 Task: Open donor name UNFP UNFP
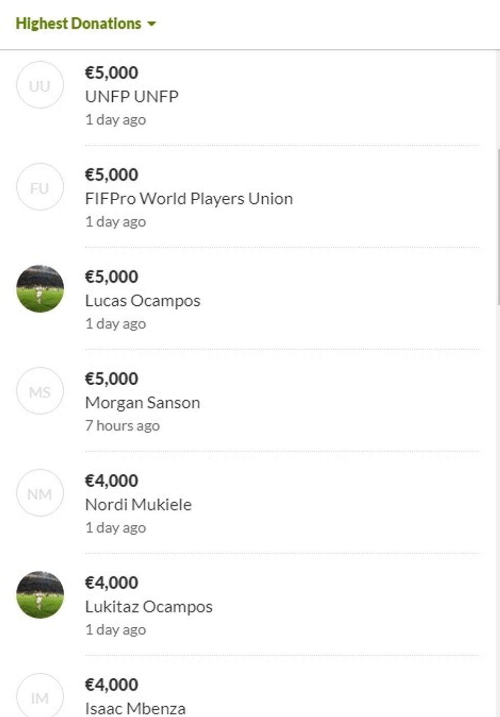click(x=132, y=96)
